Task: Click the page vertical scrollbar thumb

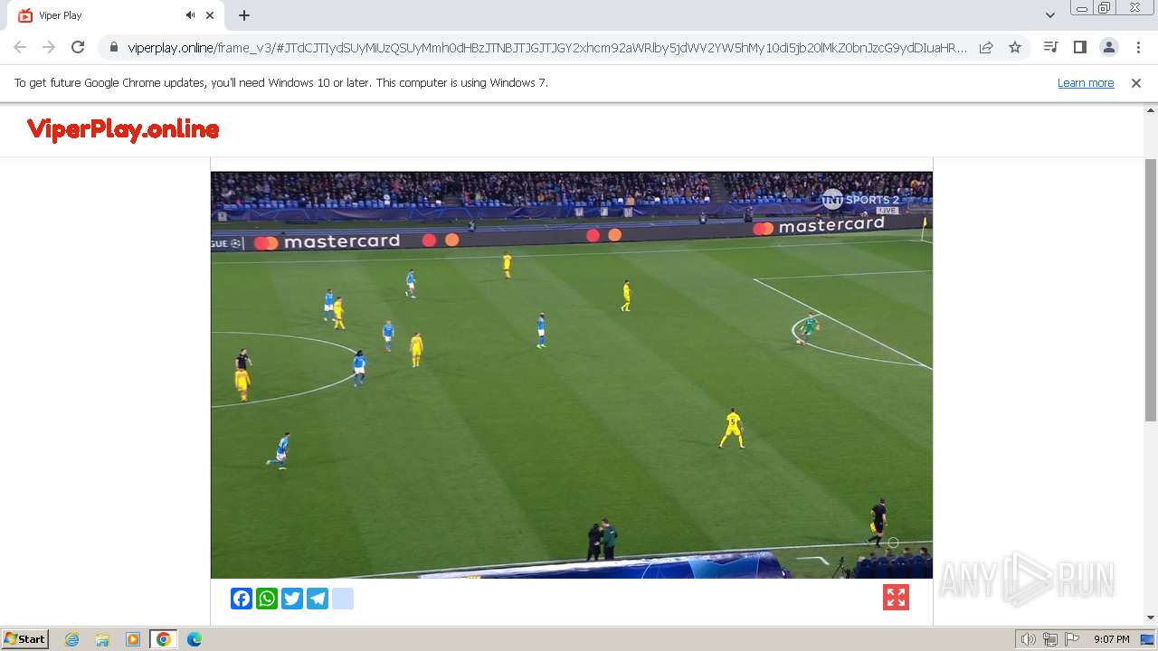Action: click(x=1151, y=289)
